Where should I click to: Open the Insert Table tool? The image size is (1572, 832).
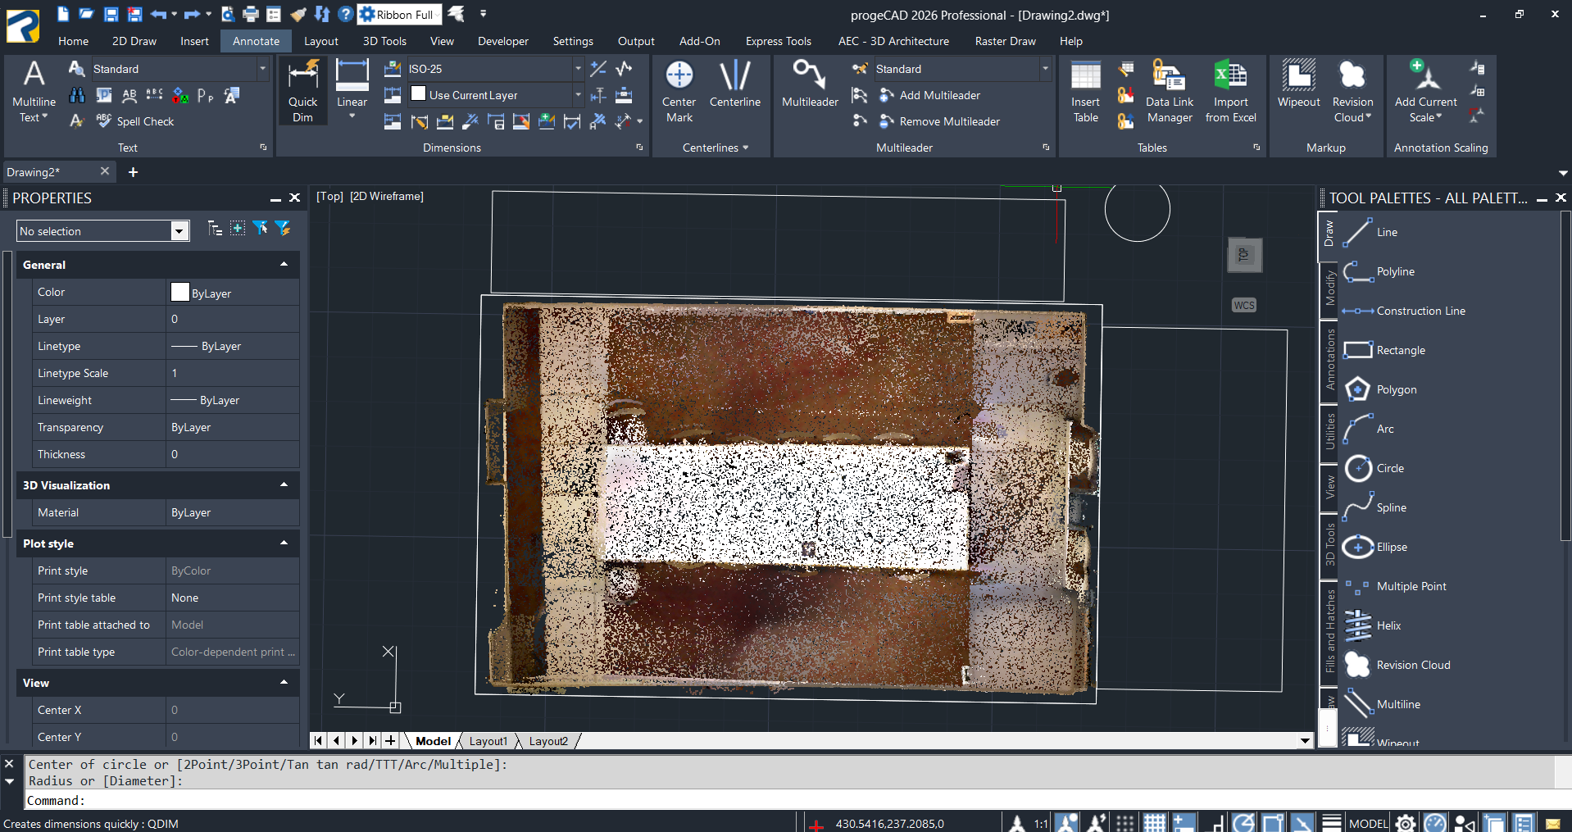pos(1085,91)
